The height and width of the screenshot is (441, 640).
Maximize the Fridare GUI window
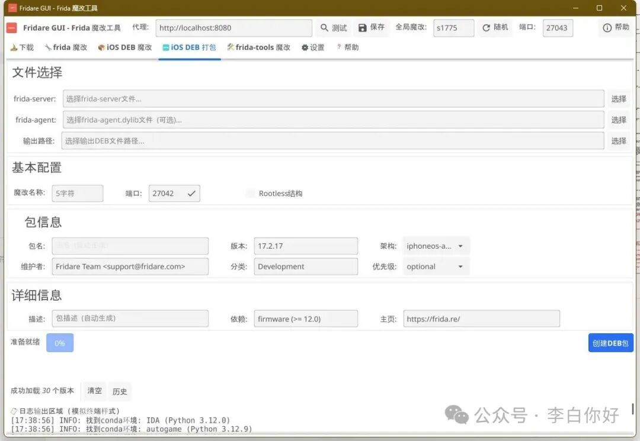(599, 8)
